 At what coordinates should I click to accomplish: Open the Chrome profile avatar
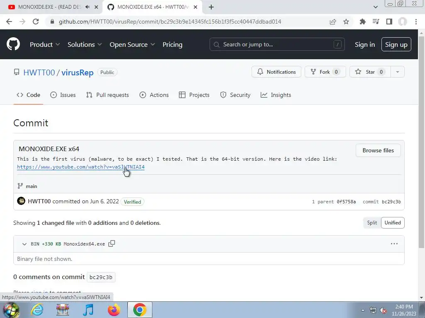point(403,22)
